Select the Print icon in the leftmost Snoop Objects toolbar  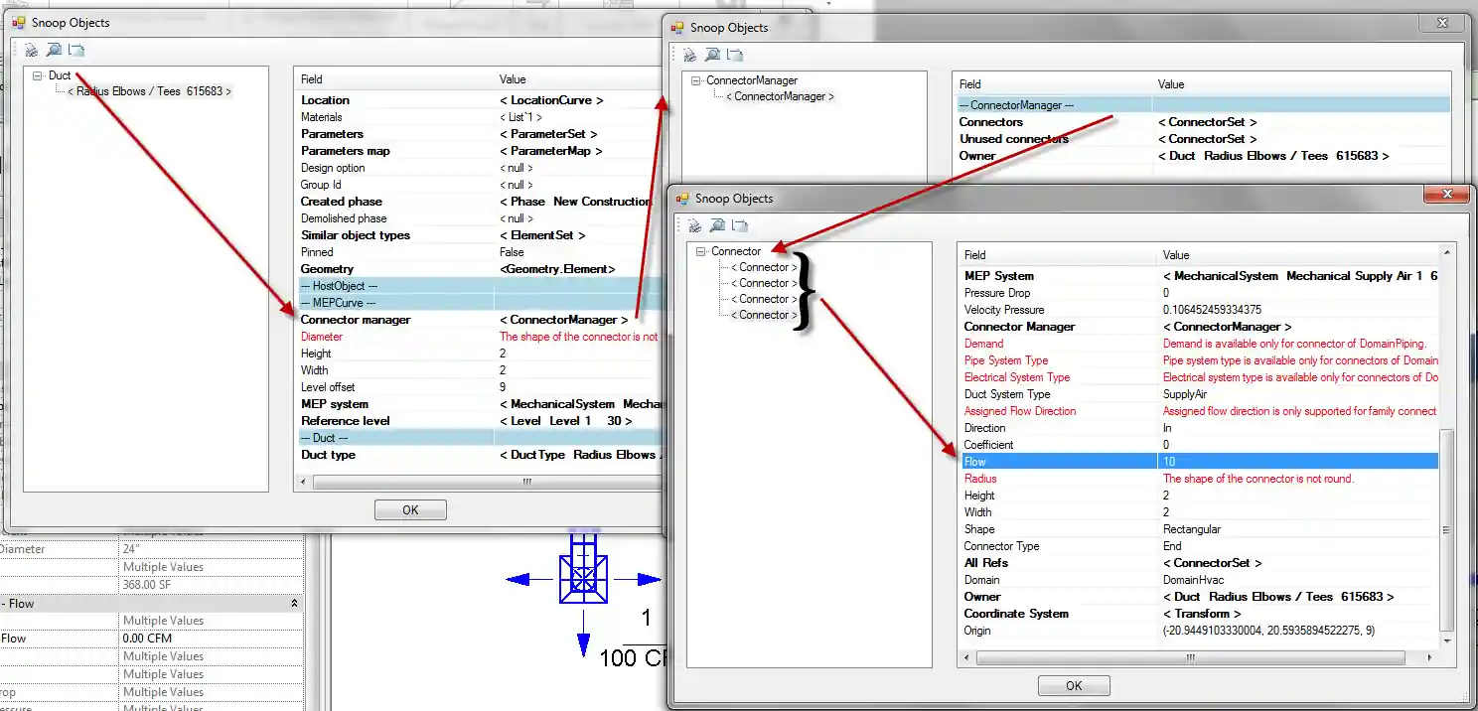coord(32,49)
